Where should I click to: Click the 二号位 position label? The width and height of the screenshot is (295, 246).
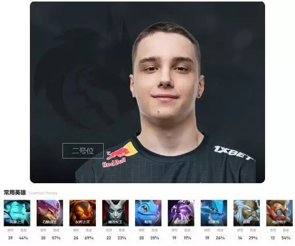click(83, 151)
